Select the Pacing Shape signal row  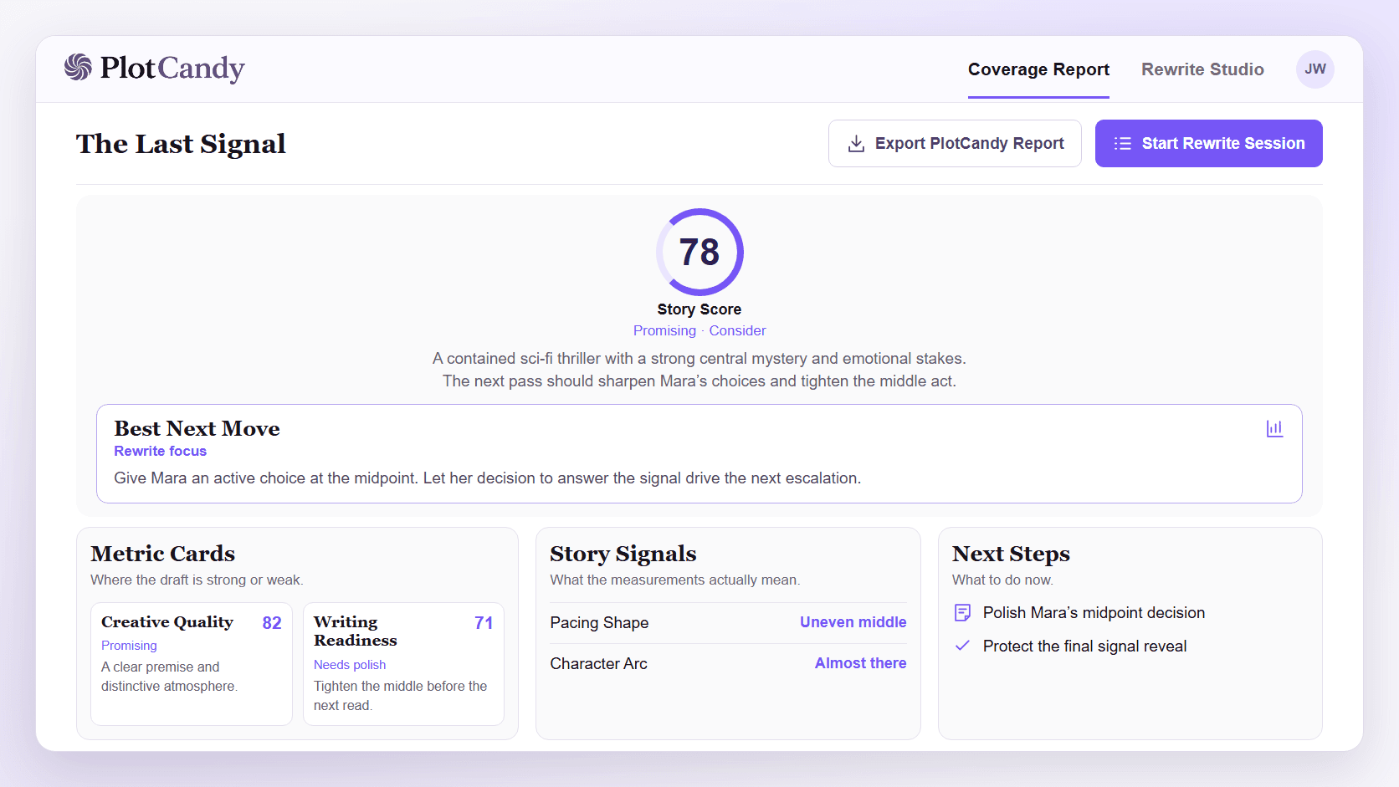coord(728,622)
